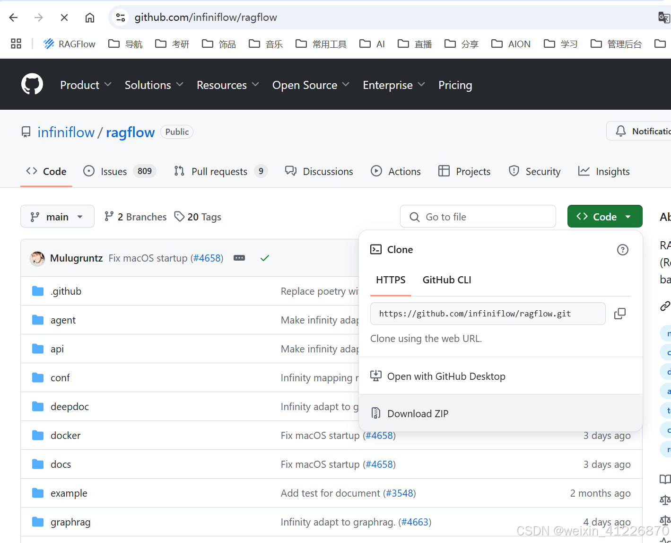Screen dimensions: 671x543
Task: Open the Enterprise dropdown menu
Action: pos(394,85)
